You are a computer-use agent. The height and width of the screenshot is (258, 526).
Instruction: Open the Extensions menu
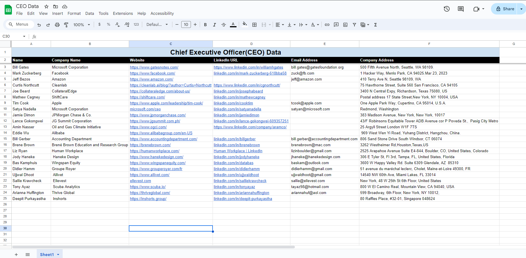click(x=123, y=13)
